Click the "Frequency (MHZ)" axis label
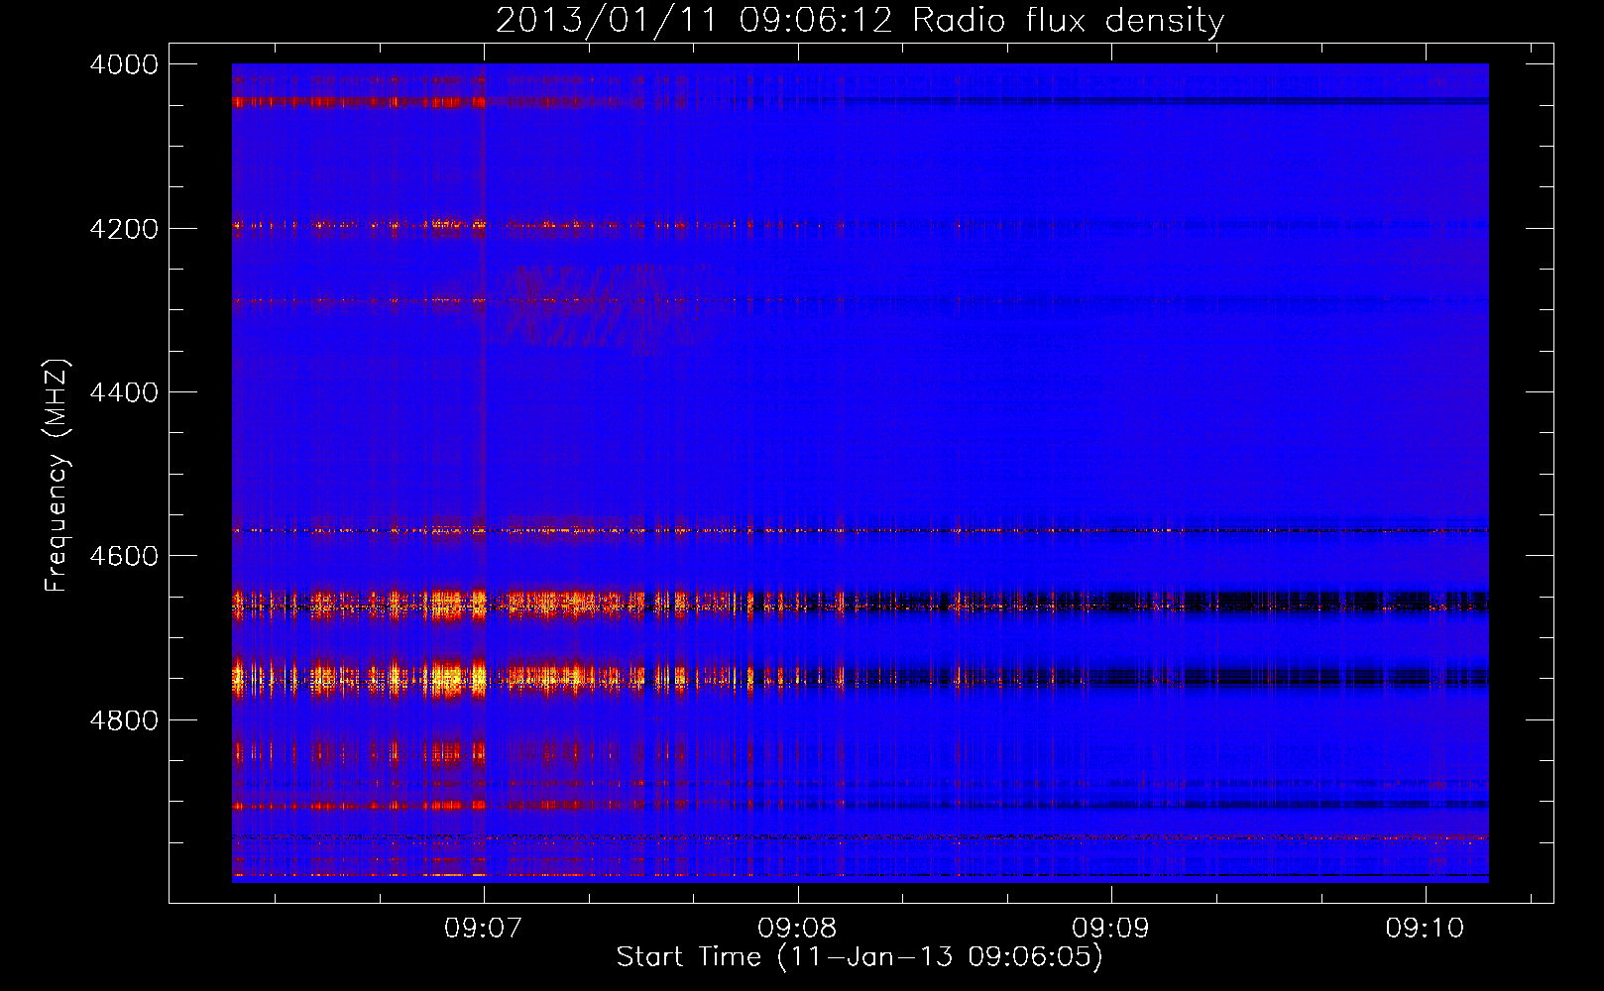This screenshot has width=1604, height=991. pos(57,477)
